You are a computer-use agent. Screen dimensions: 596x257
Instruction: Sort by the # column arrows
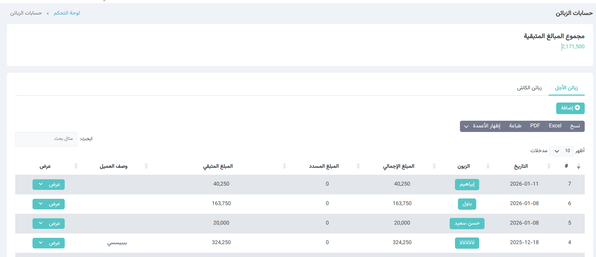578,166
